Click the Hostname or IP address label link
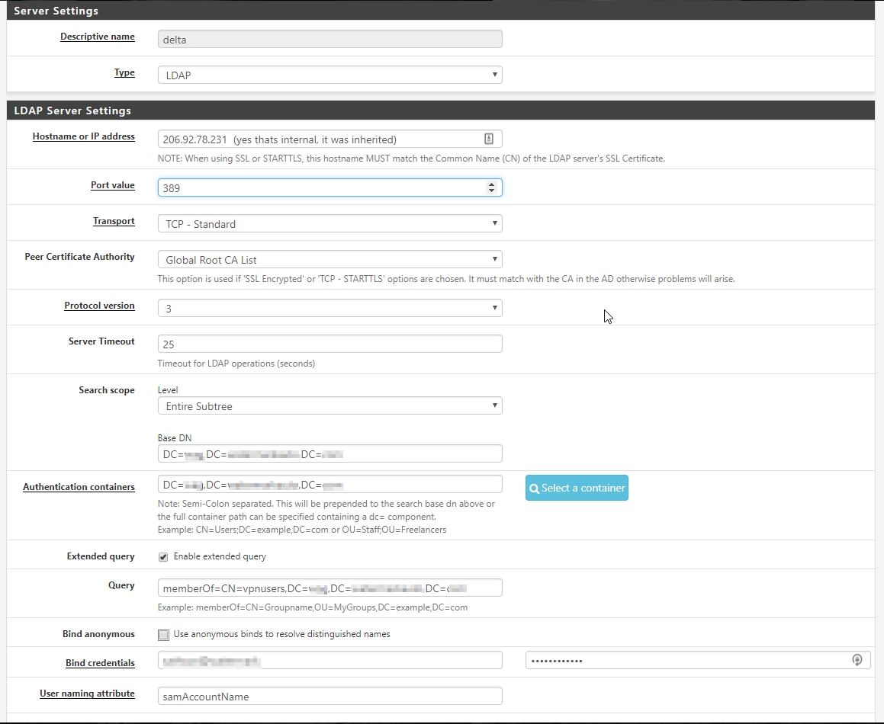The height and width of the screenshot is (724, 884). 83,137
